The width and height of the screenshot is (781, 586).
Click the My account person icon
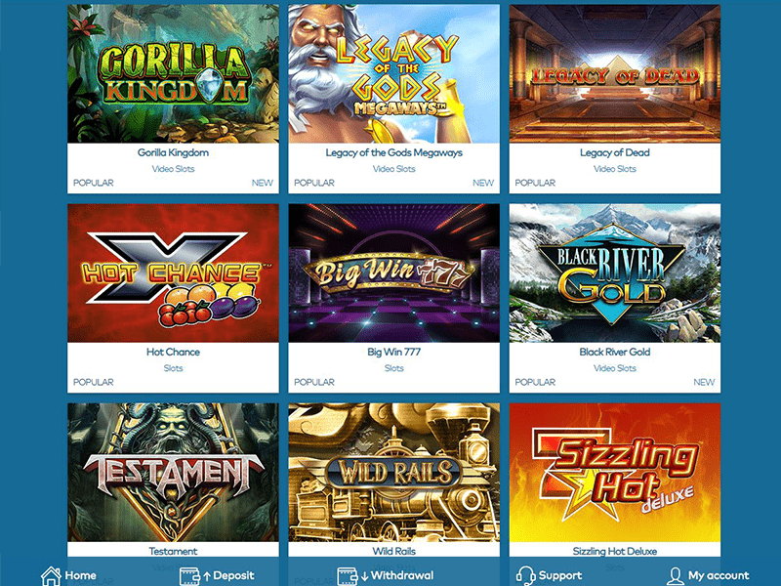click(676, 575)
